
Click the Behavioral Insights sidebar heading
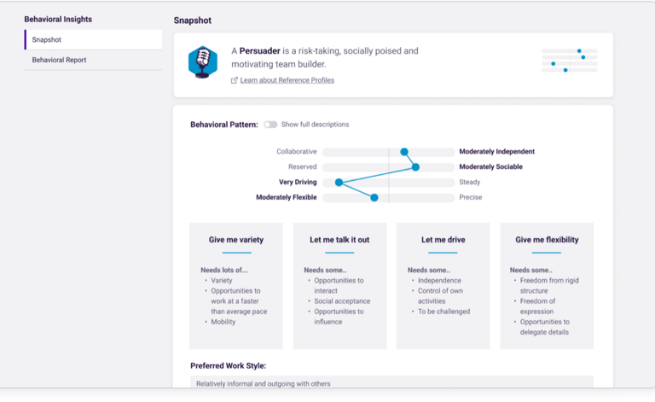pos(58,19)
